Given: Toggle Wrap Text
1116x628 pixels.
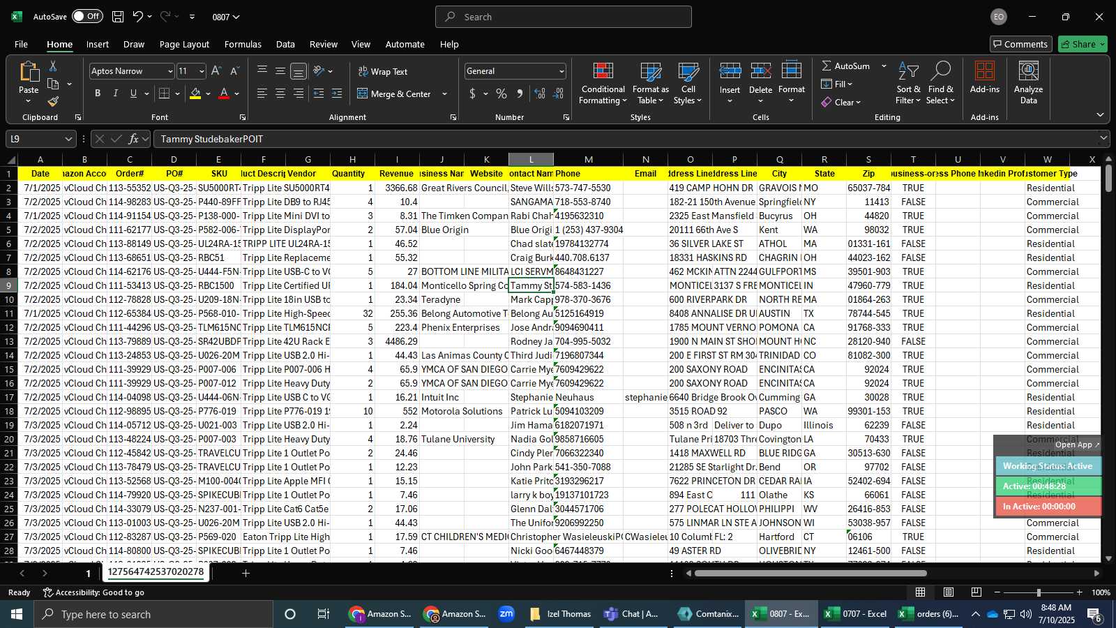Looking at the screenshot, I should [383, 71].
